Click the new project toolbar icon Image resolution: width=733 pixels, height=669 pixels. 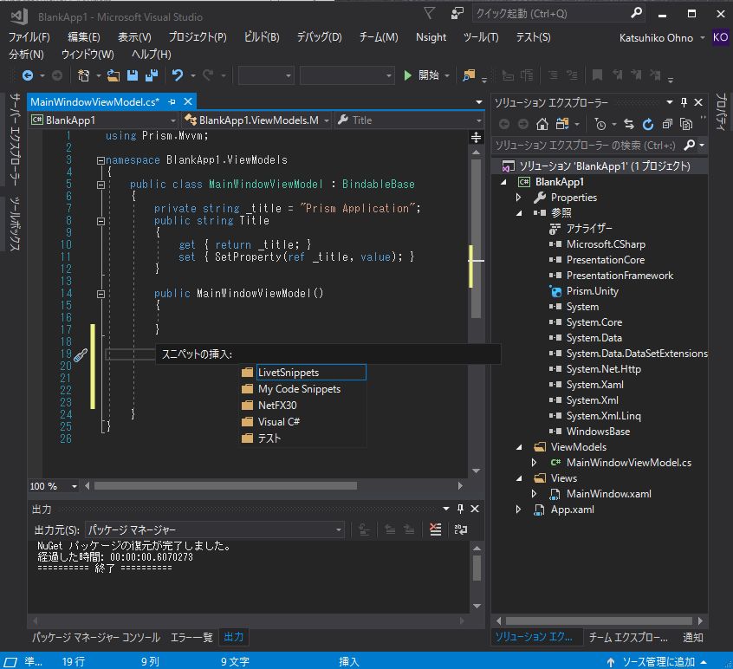[x=84, y=75]
